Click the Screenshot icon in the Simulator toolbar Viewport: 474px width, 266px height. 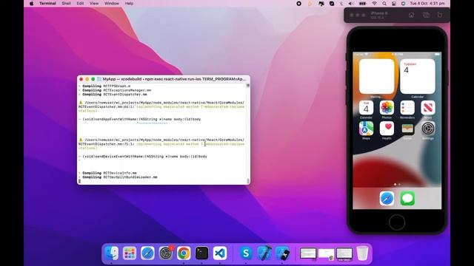coord(427,15)
